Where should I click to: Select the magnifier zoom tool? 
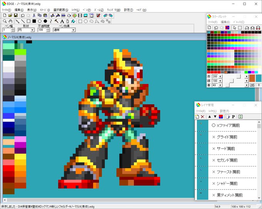5,21
